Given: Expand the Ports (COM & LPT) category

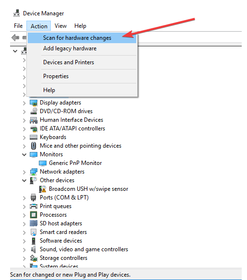Looking at the screenshot, I should [x=24, y=198].
